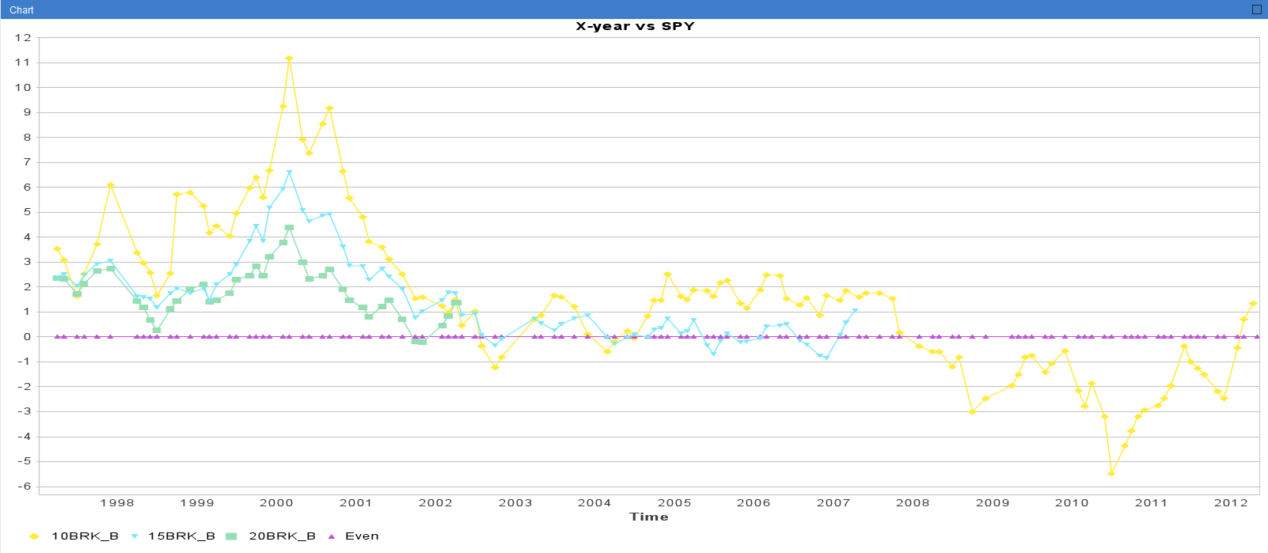
Task: Click the 2001 x-axis tick label
Action: tap(356, 502)
